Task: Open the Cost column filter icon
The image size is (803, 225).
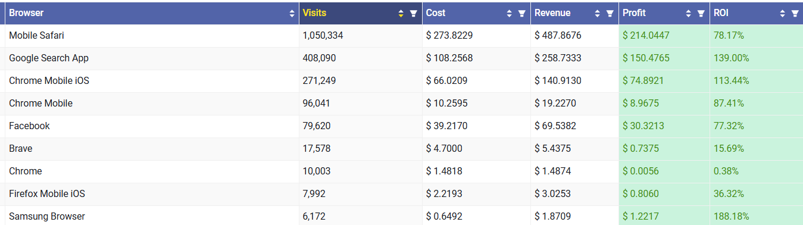Action: pos(522,13)
